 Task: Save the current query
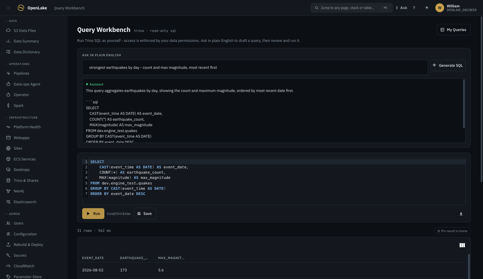145,214
